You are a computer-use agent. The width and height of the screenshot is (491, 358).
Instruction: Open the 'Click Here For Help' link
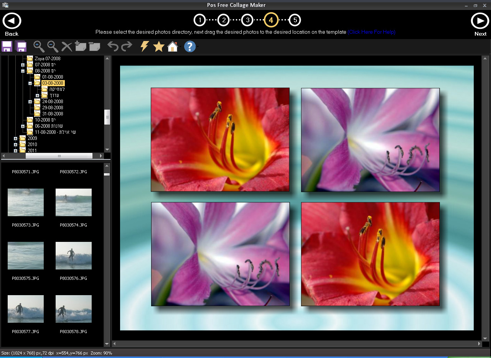click(371, 32)
